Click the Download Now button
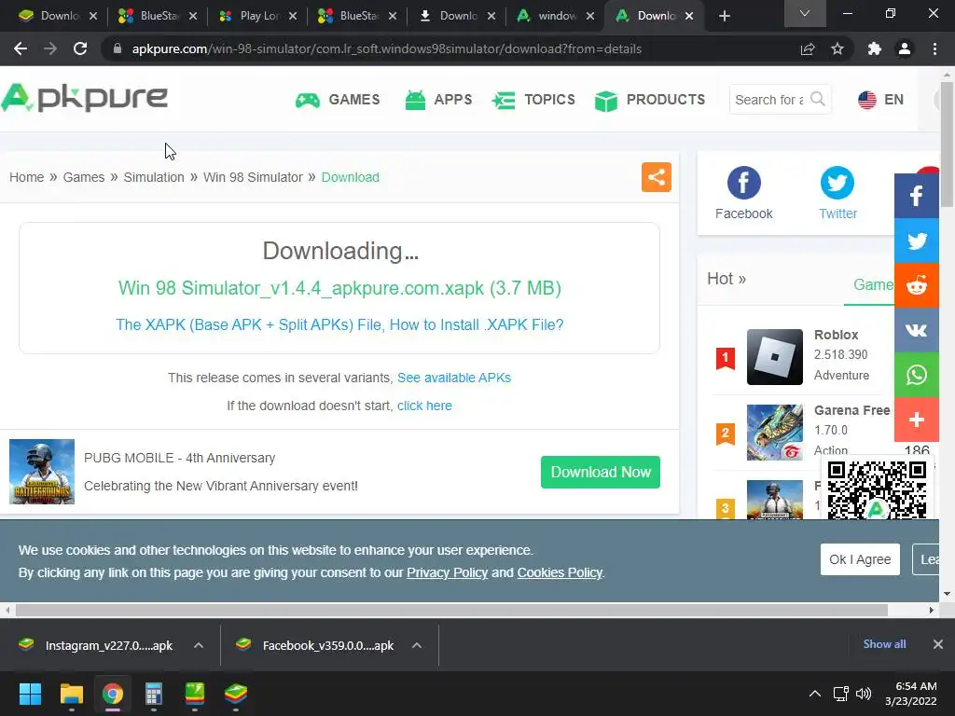The height and width of the screenshot is (716, 955). 601,472
